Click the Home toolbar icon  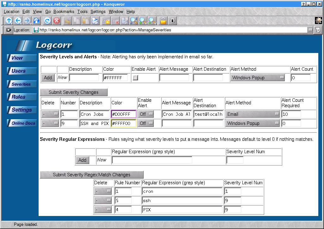click(36, 21)
